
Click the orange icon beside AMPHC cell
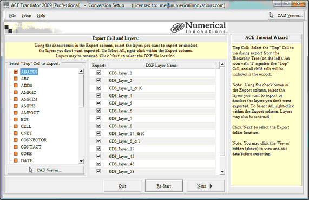16,92
